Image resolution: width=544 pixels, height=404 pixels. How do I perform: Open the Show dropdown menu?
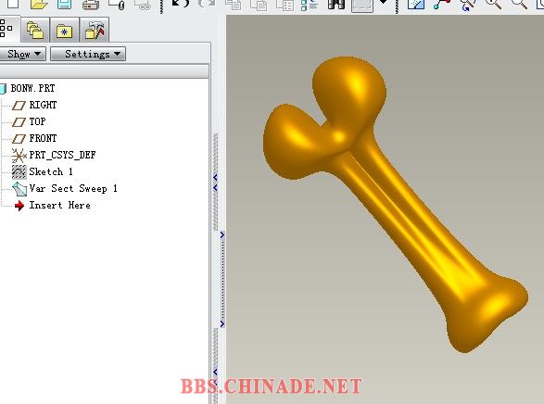[x=22, y=54]
